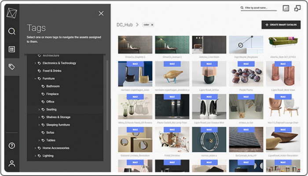Click Create Smart Catalog button
Image resolution: width=308 pixels, height=176 pixels.
click(x=281, y=25)
